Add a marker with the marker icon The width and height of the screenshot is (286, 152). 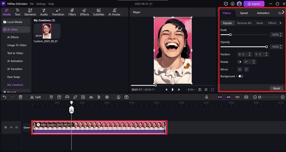[51, 97]
